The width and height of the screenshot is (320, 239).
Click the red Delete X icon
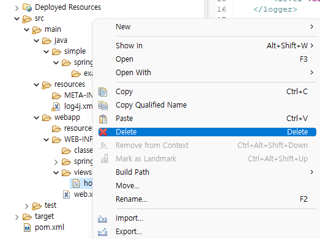103,132
